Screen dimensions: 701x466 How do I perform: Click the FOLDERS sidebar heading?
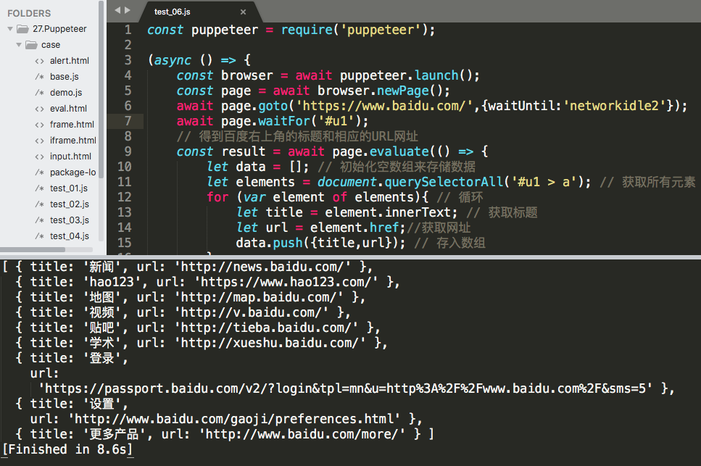click(x=29, y=13)
